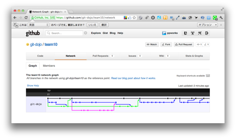The height and width of the screenshot is (139, 236).
Task: Click the new repository icon
Action: tap(186, 33)
